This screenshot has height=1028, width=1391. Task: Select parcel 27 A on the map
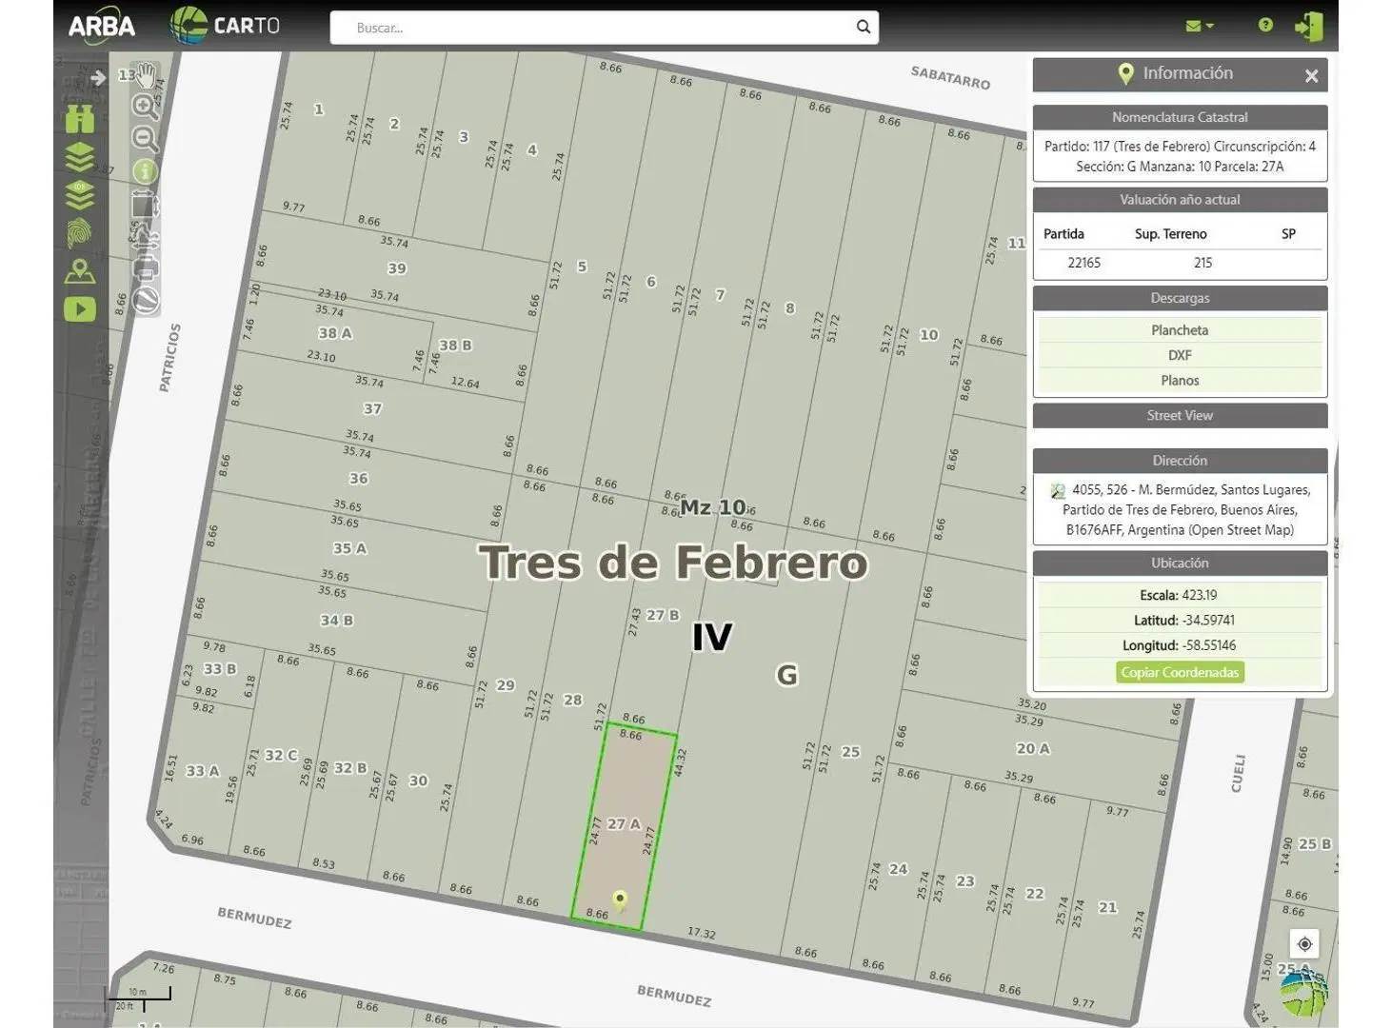pos(624,824)
